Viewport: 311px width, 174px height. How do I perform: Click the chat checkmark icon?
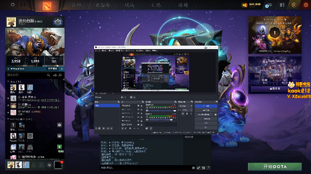[x=198, y=168]
